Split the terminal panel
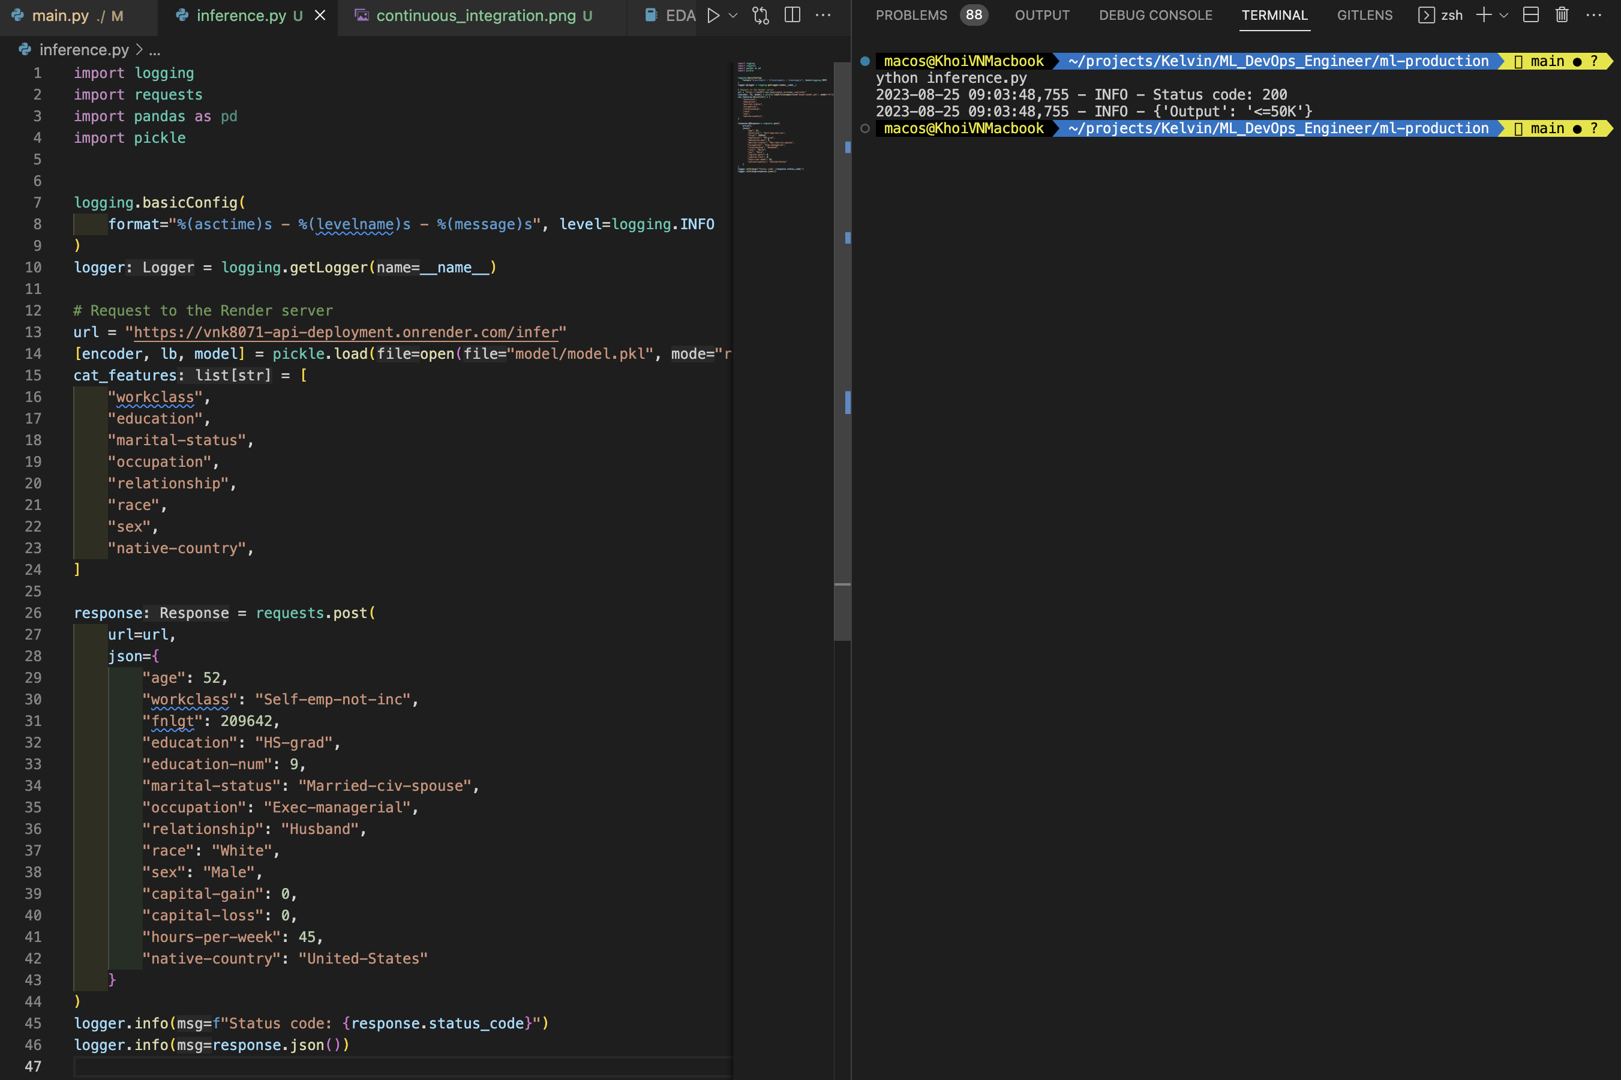Image resolution: width=1621 pixels, height=1080 pixels. pos(1530,15)
